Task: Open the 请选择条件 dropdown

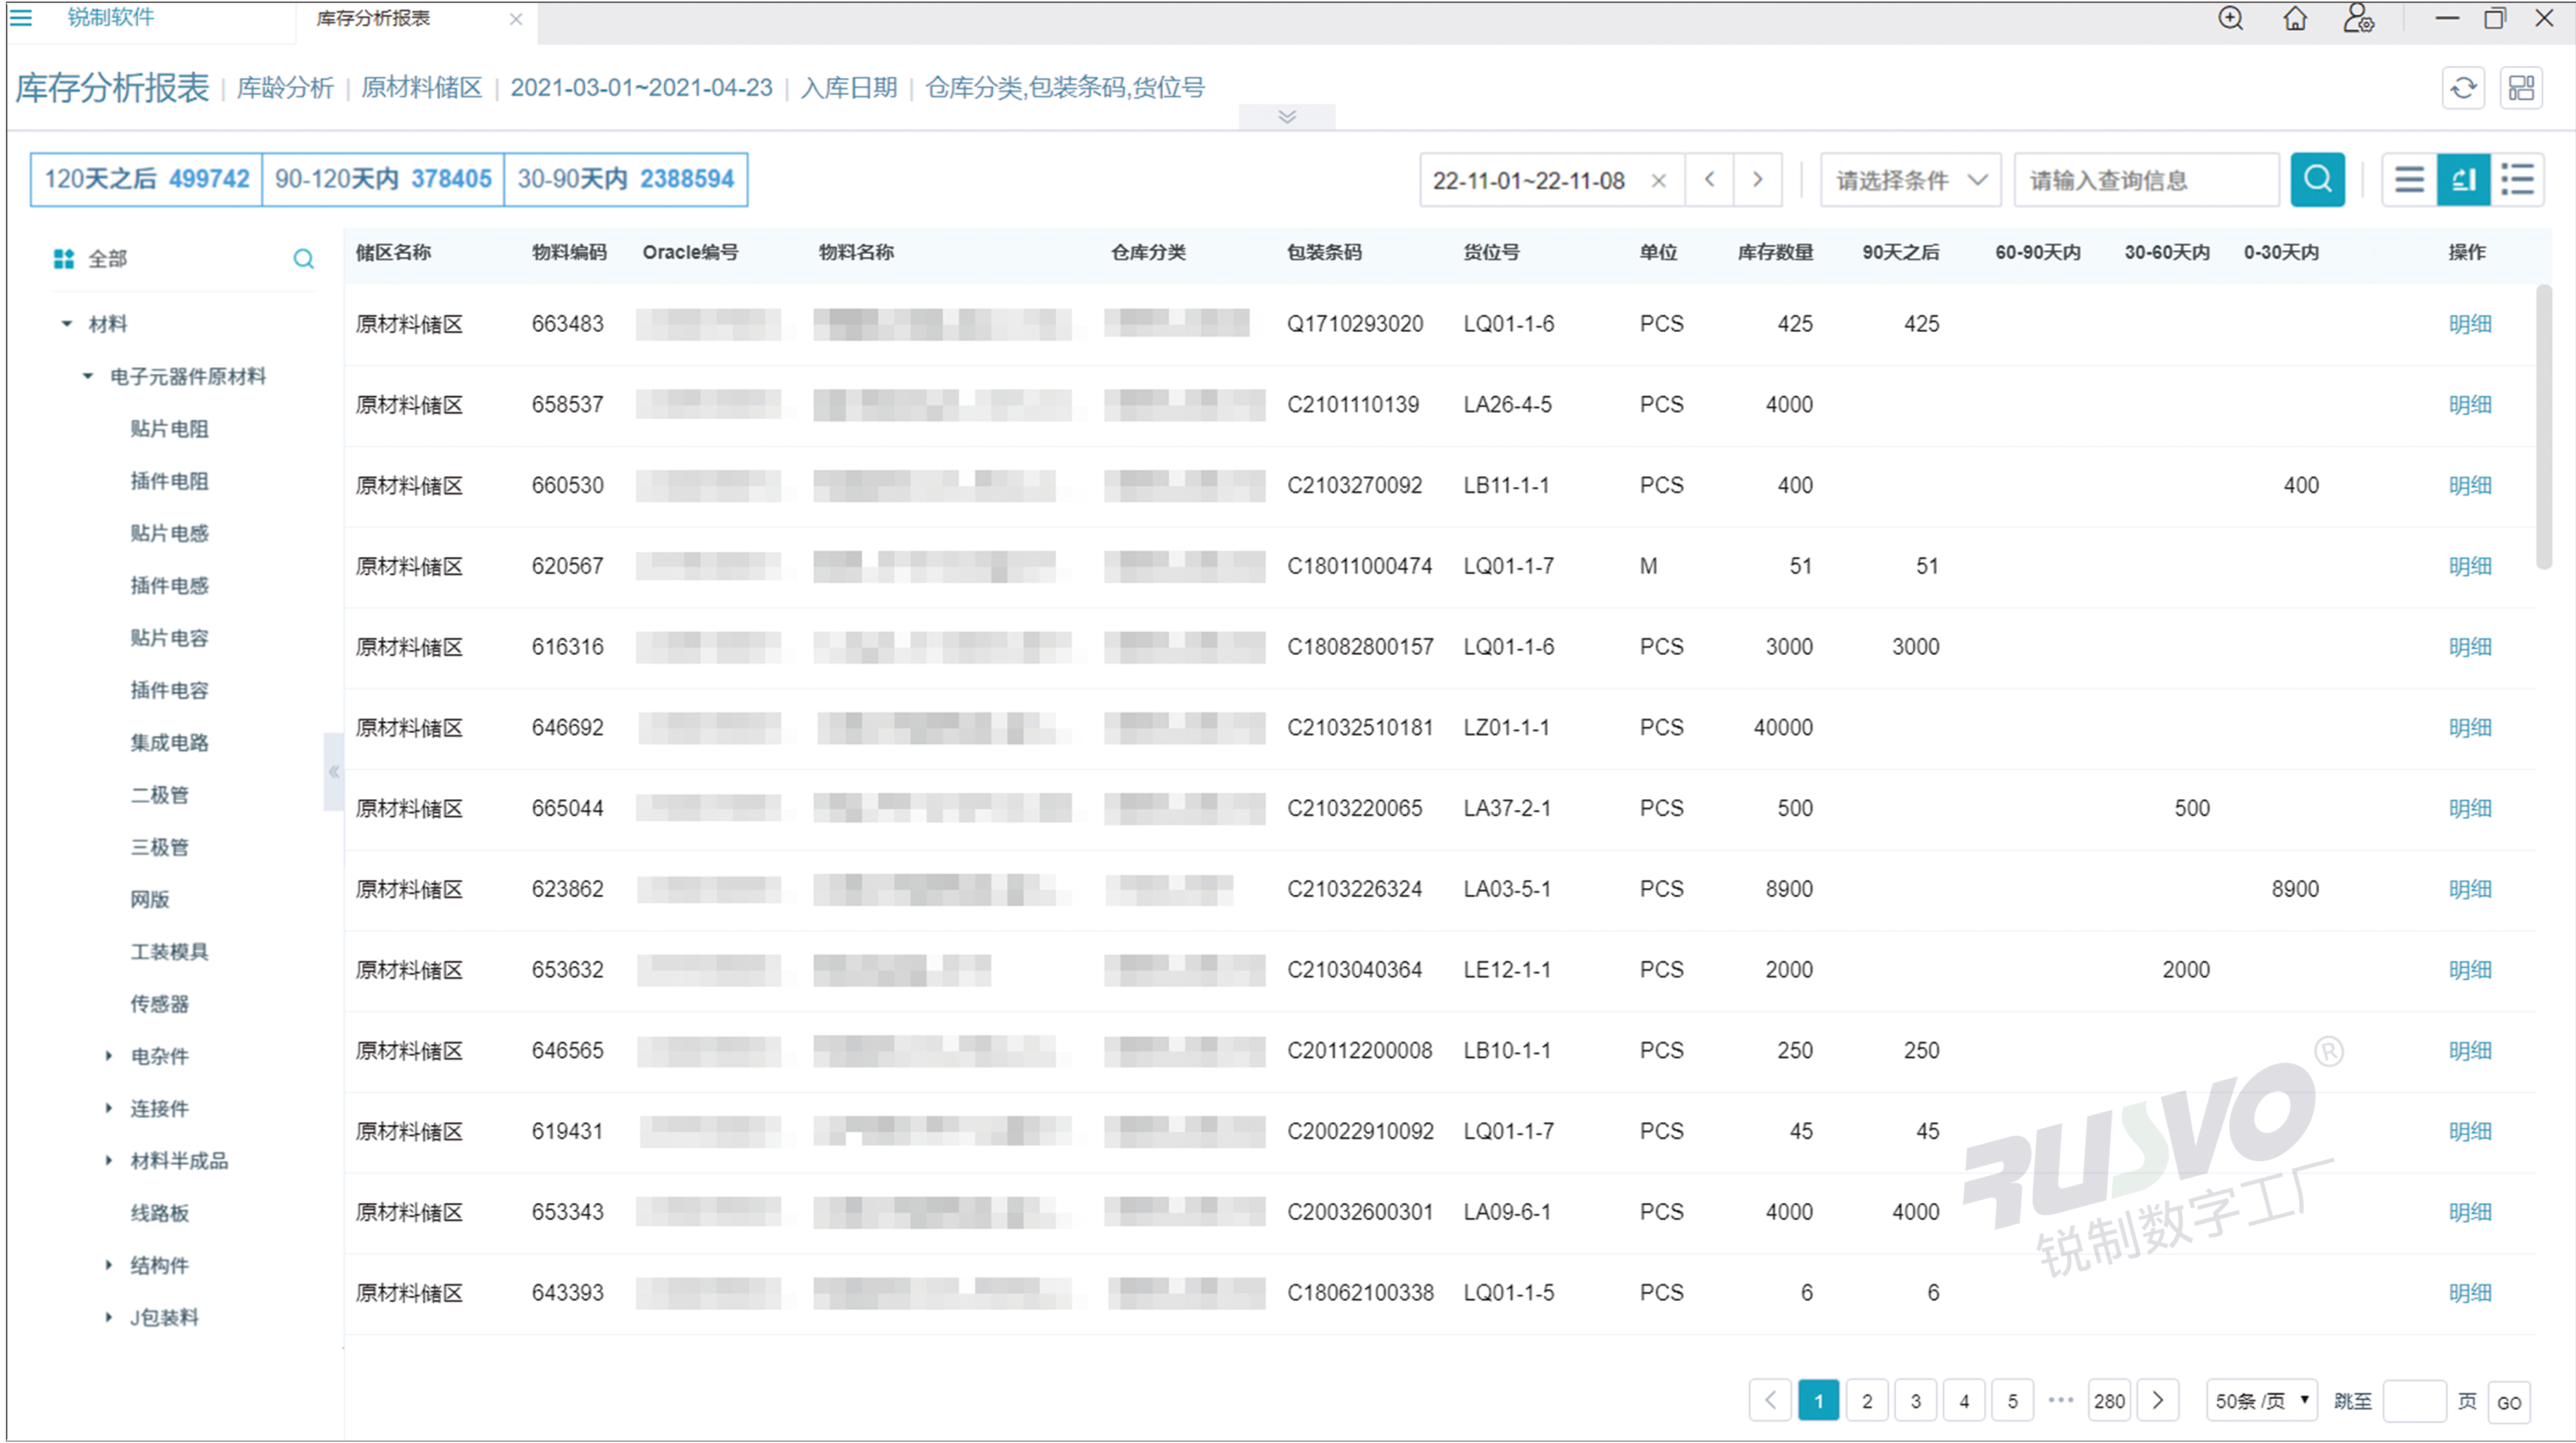Action: click(1909, 180)
